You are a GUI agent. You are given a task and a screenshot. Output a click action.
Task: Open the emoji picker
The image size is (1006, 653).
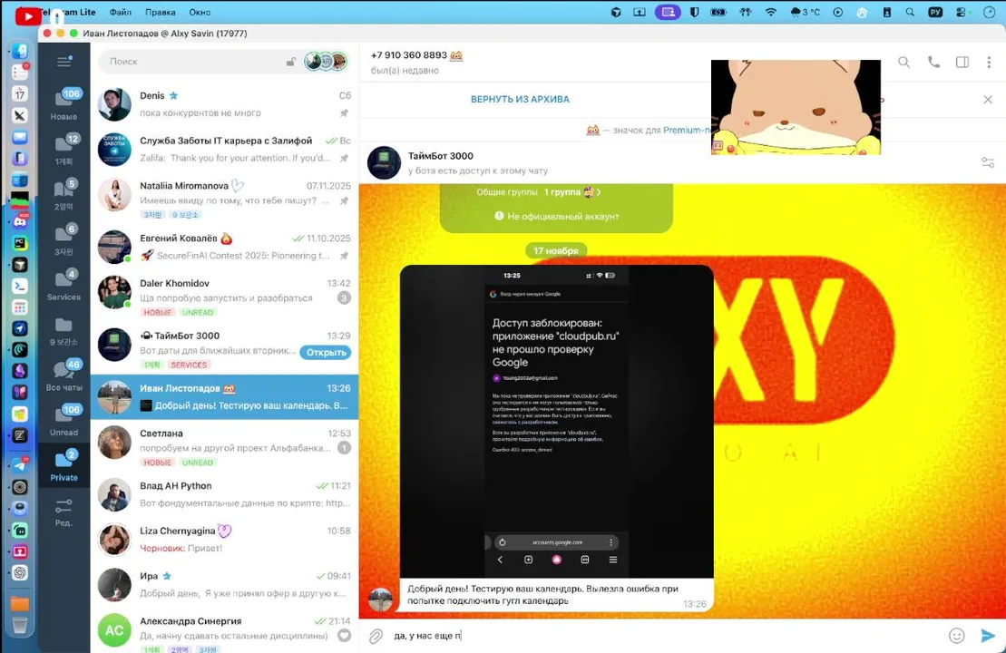point(956,636)
